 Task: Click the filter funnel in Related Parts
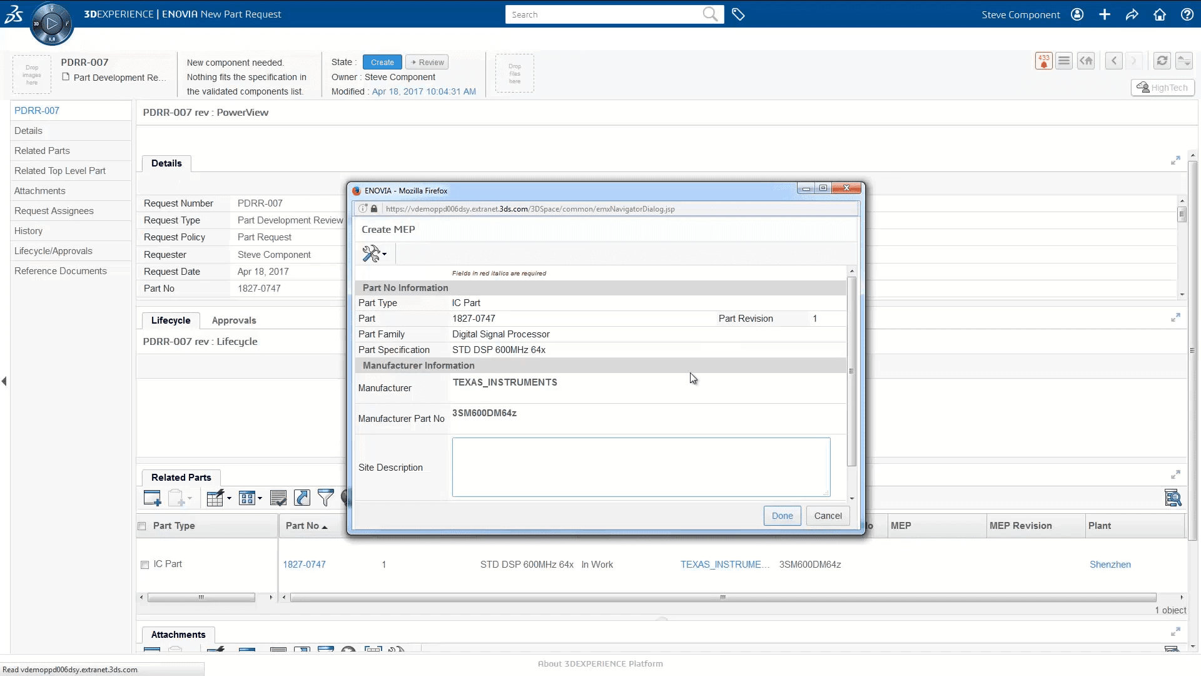(325, 498)
